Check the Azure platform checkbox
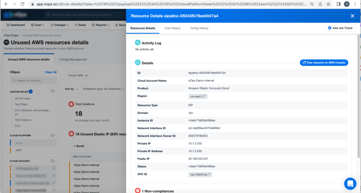The height and width of the screenshot is (193, 361). 13,143
